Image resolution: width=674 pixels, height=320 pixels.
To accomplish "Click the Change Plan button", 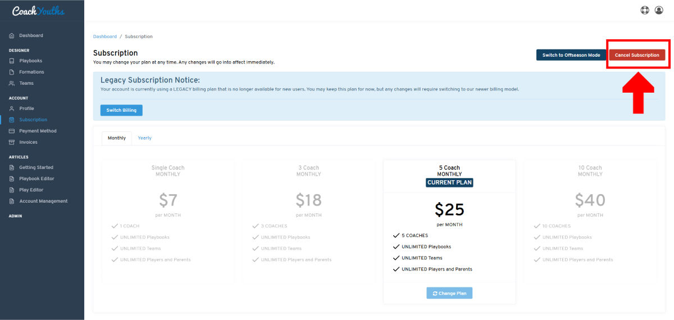I will pyautogui.click(x=449, y=293).
